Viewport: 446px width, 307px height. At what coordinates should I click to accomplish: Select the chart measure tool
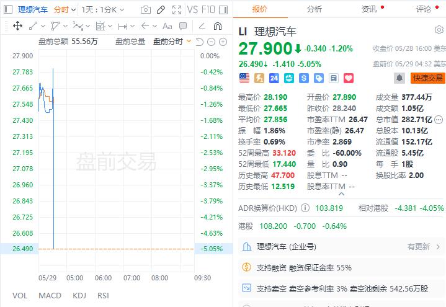click(x=100, y=26)
